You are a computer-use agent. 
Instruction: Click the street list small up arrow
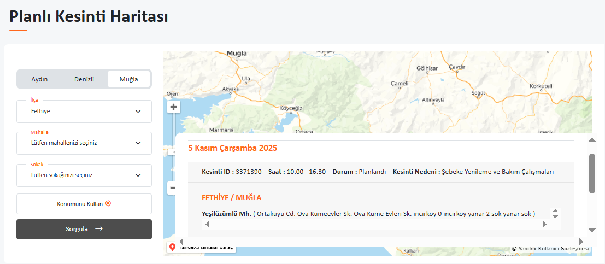tap(555, 211)
